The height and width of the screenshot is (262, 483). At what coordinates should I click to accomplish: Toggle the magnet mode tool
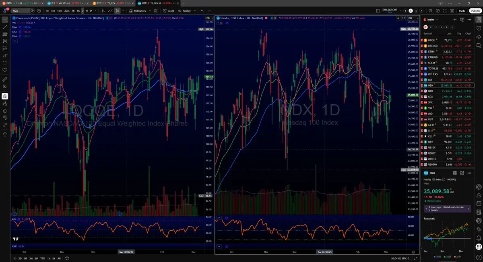click(5, 96)
